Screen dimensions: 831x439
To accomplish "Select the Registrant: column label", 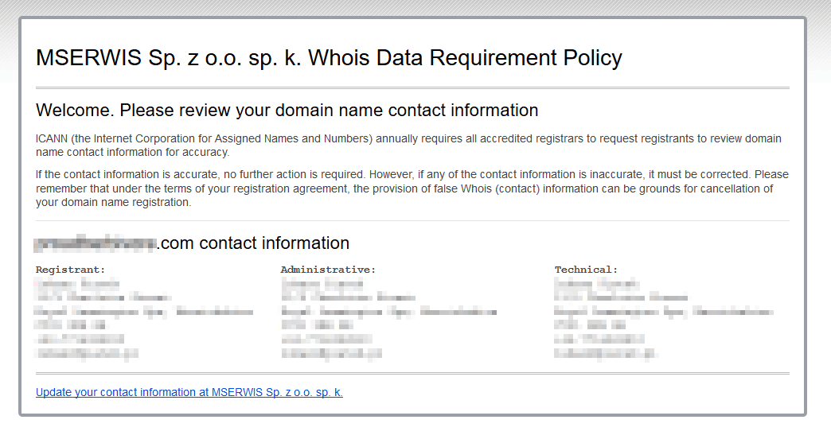I will [x=70, y=270].
